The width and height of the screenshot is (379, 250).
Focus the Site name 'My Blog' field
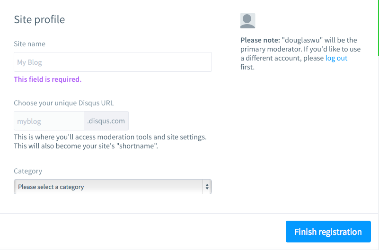[x=113, y=62]
